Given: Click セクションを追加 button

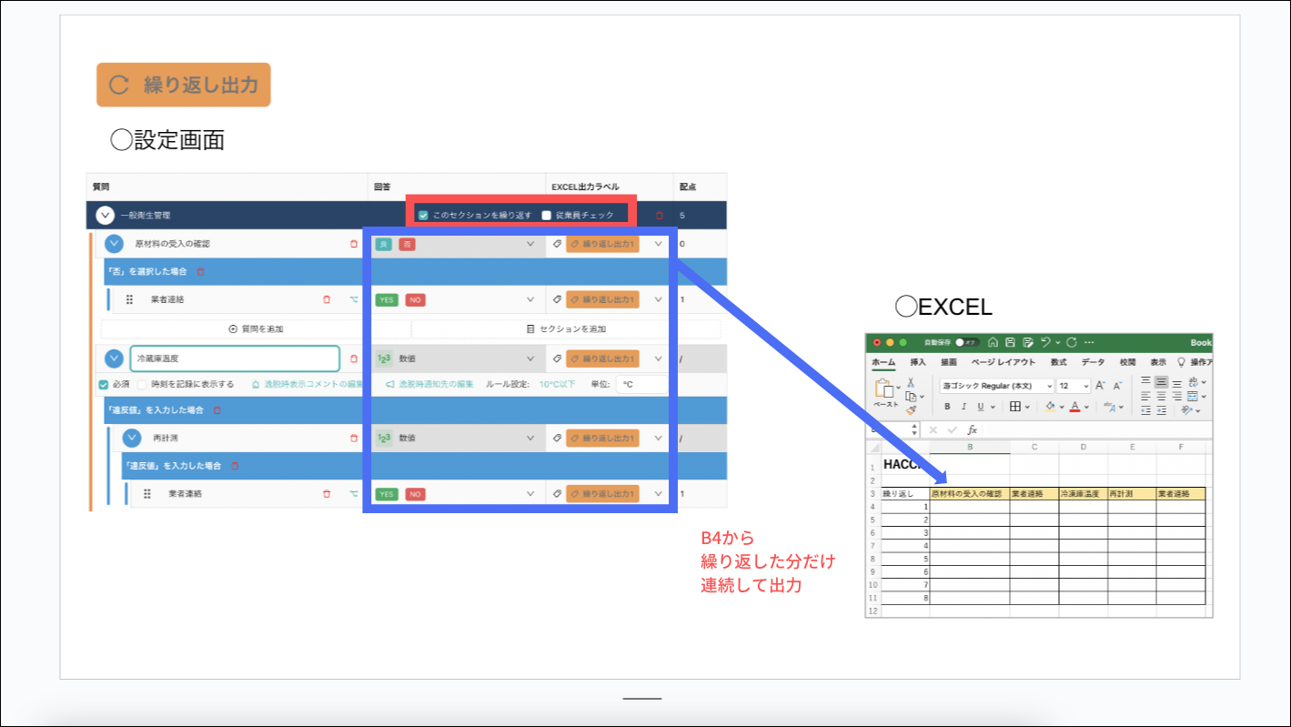Looking at the screenshot, I should click(x=567, y=328).
